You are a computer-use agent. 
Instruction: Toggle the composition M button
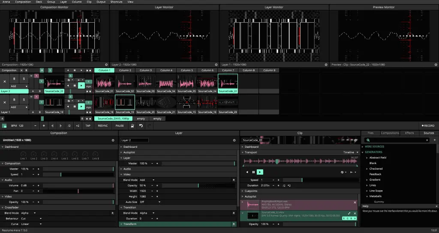pyautogui.click(x=42, y=70)
